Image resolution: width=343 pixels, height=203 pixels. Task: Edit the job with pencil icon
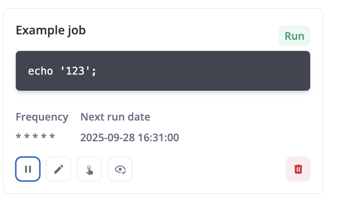[x=59, y=169]
